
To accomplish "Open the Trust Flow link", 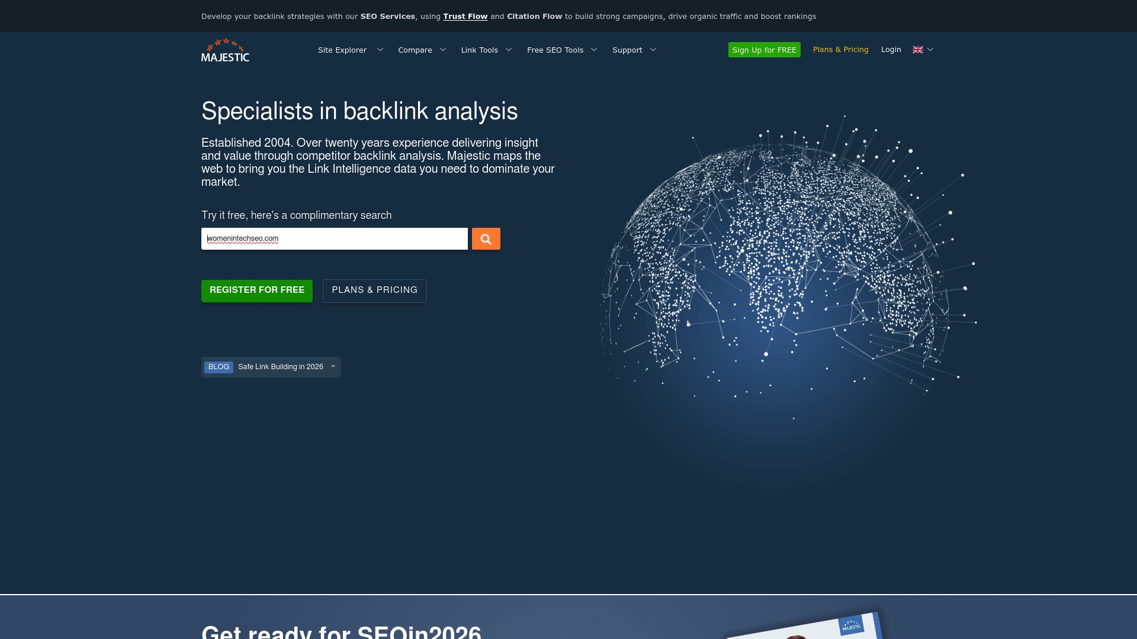I will click(465, 17).
